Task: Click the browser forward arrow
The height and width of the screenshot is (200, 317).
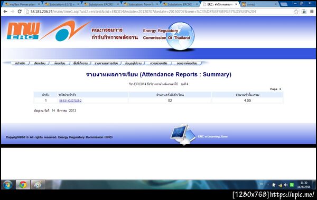Action: (13, 12)
